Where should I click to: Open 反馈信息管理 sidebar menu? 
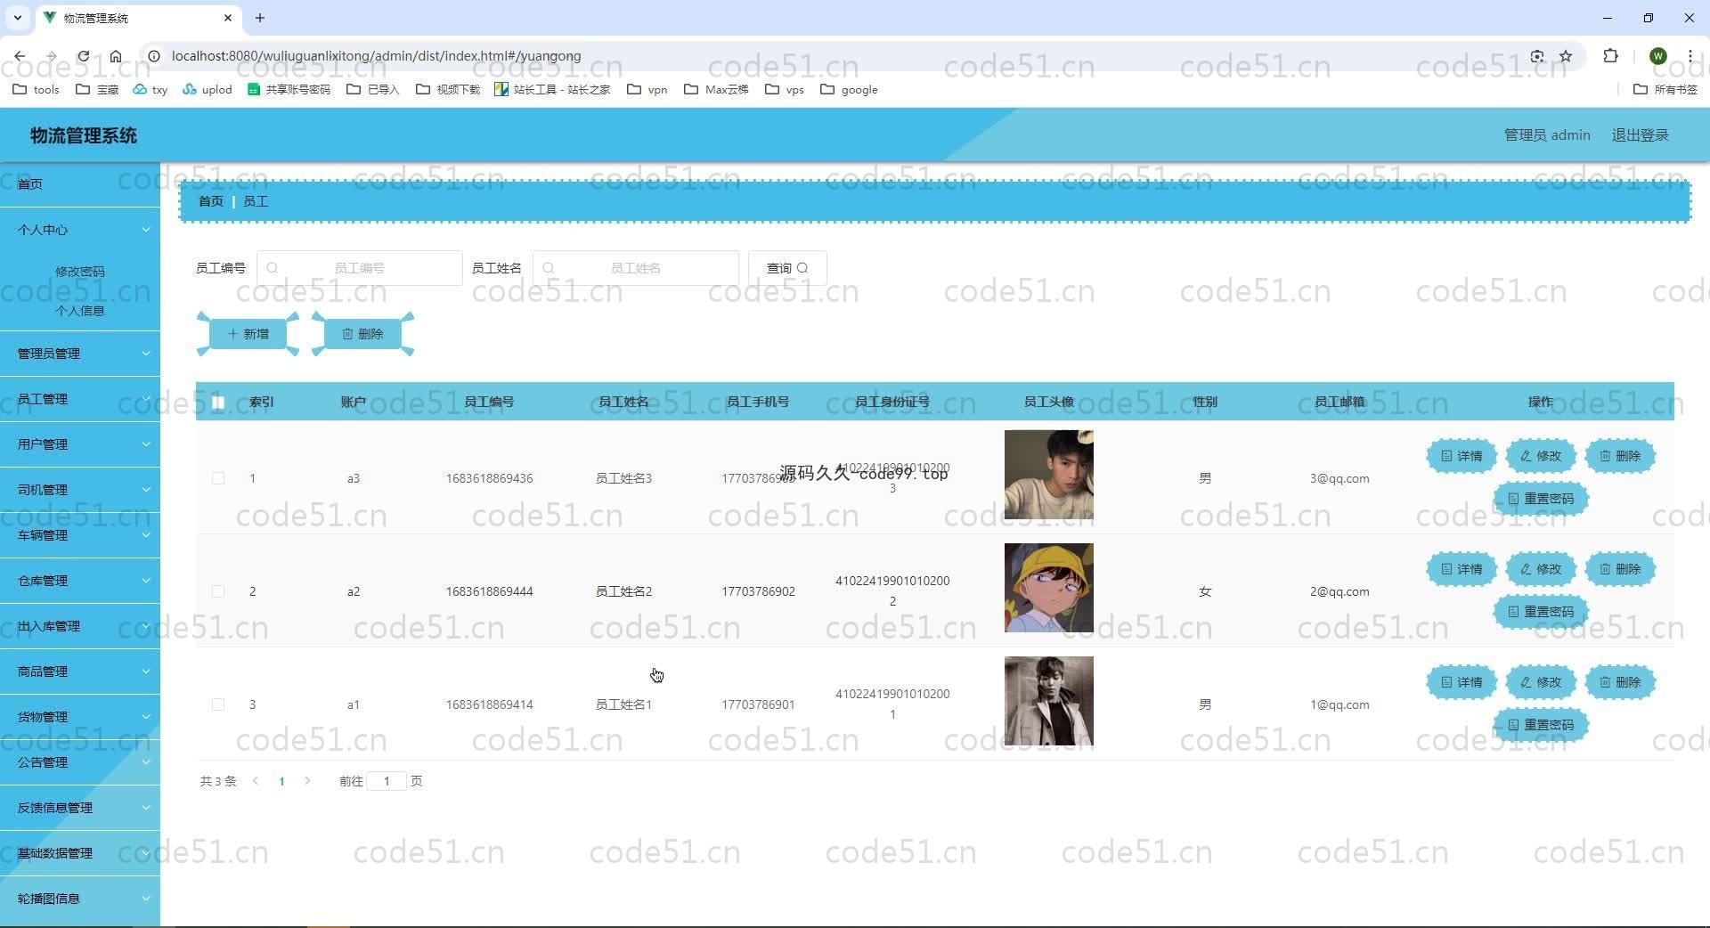click(x=80, y=808)
